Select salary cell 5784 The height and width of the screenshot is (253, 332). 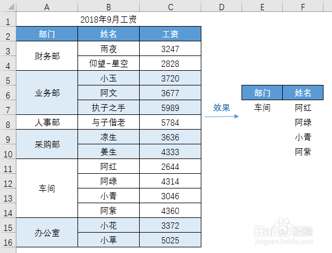(x=170, y=122)
